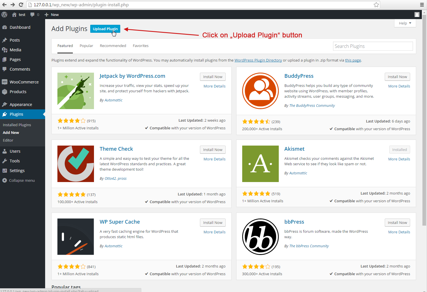The height and width of the screenshot is (292, 427).
Task: Install Theme Check now
Action: pos(213,150)
